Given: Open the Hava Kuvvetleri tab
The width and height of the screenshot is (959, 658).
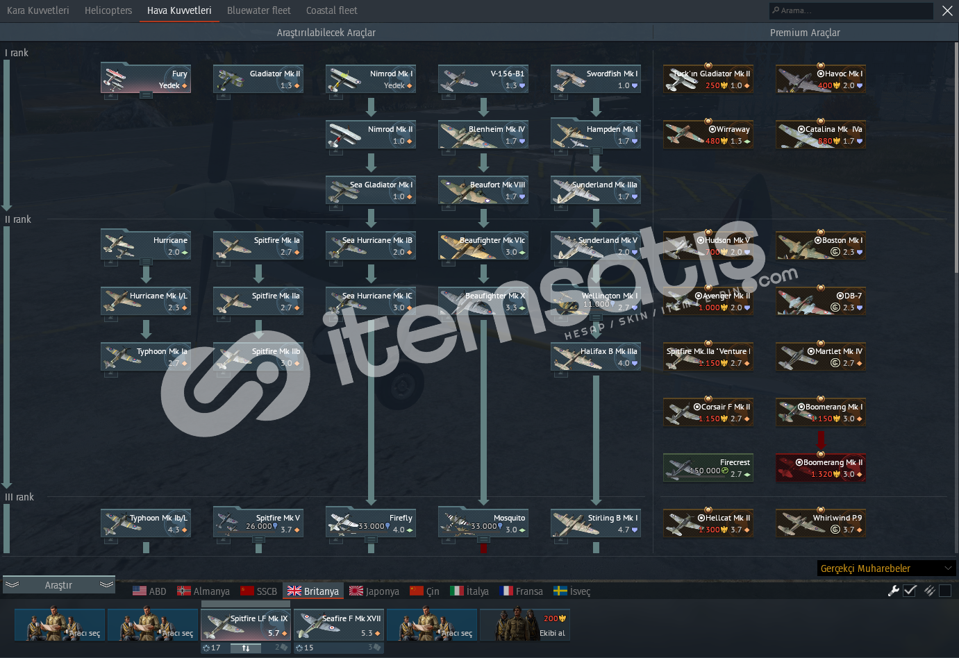Looking at the screenshot, I should [x=179, y=10].
